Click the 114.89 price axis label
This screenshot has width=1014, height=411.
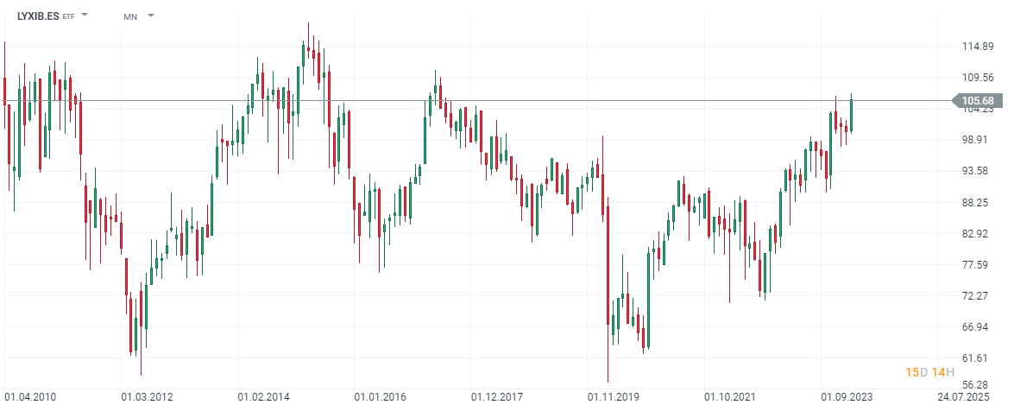click(979, 47)
